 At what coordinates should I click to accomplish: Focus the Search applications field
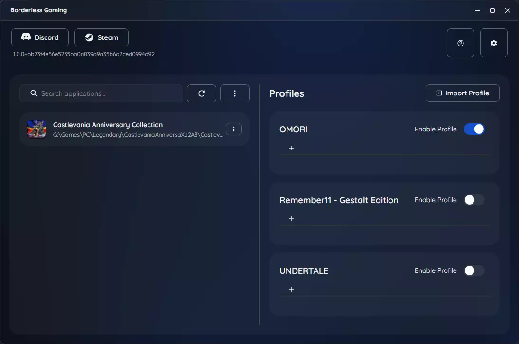[x=101, y=93]
